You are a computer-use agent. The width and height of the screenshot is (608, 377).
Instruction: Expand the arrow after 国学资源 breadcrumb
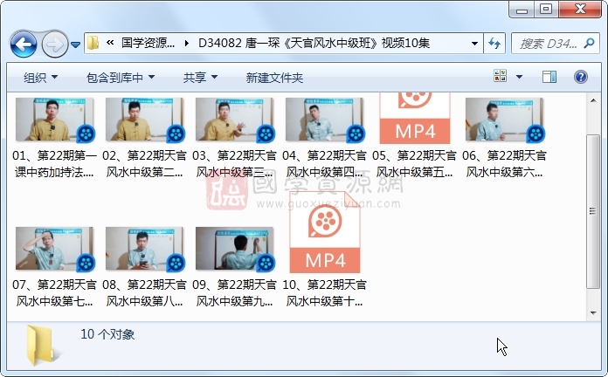coord(187,43)
